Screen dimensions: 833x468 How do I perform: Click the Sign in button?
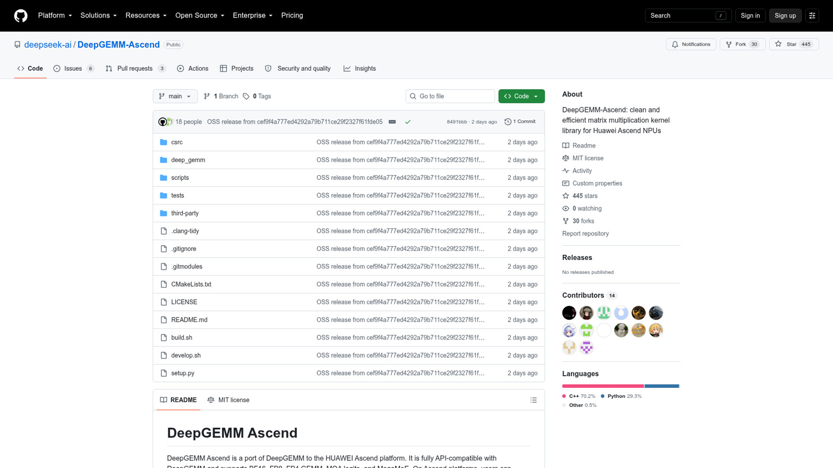pyautogui.click(x=750, y=15)
